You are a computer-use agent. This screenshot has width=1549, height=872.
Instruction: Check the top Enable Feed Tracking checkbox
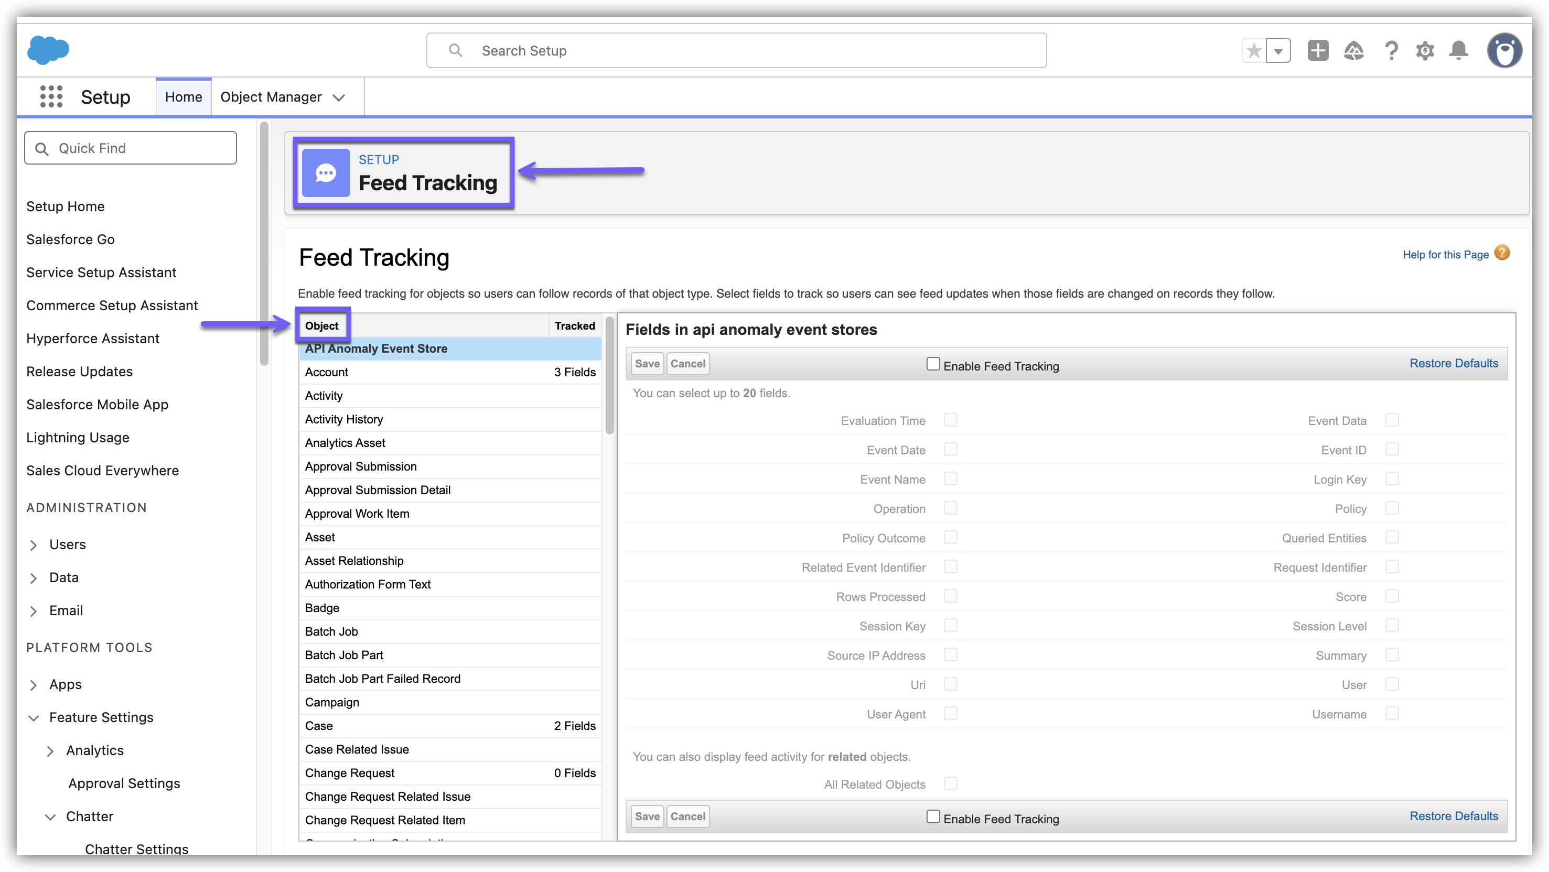pos(933,364)
